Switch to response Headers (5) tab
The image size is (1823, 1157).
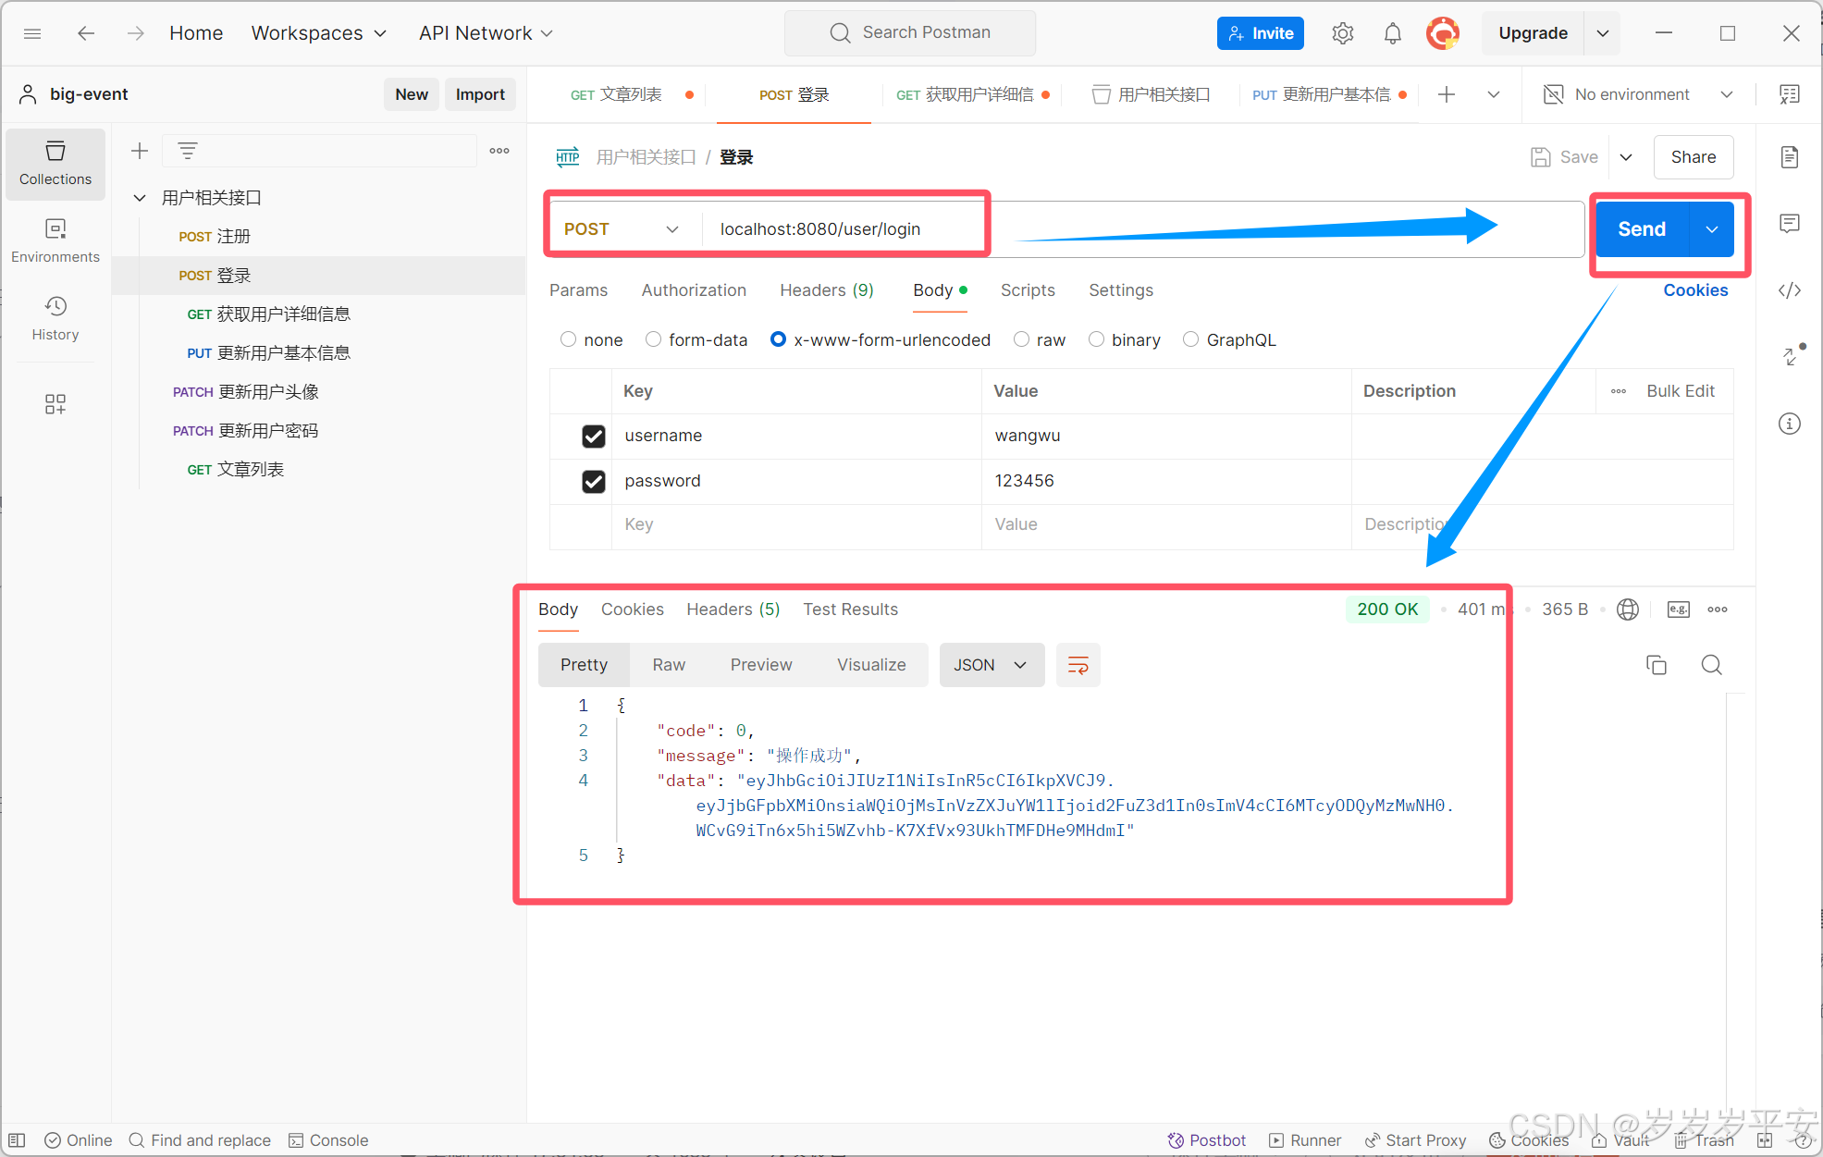(x=733, y=609)
